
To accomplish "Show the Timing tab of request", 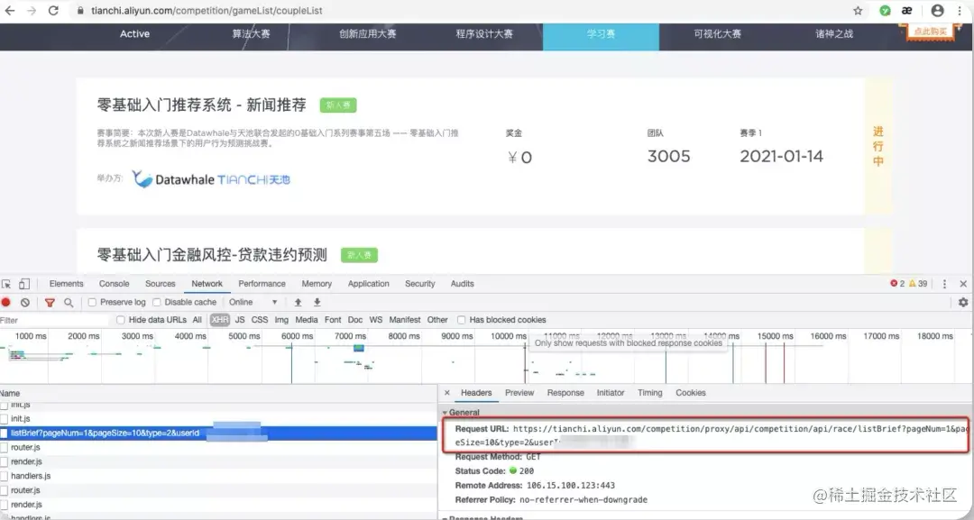I will click(649, 393).
